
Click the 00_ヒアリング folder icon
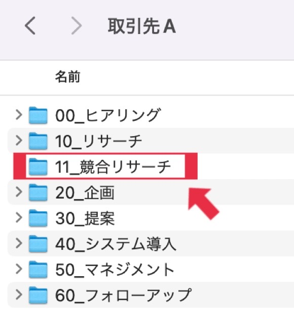tap(38, 115)
